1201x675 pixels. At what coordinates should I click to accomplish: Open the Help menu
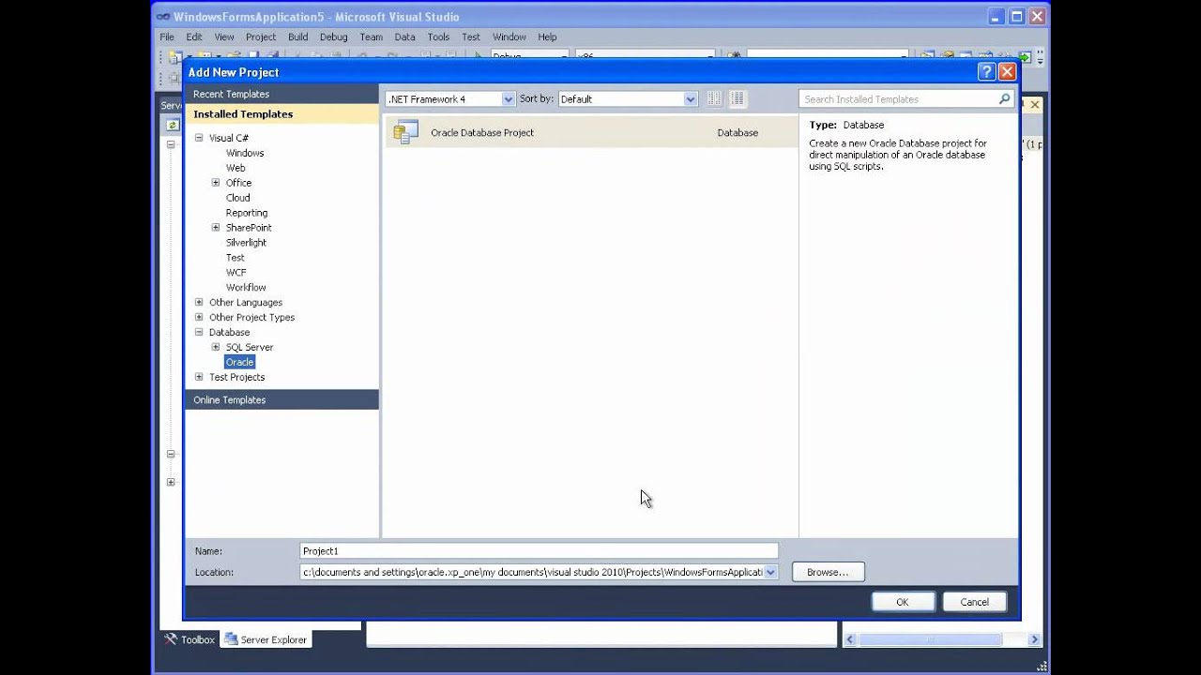coord(547,37)
